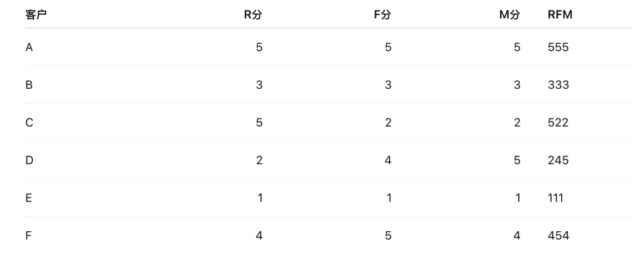This screenshot has height=268, width=632.
Task: Click customer F row label
Action: coord(28,235)
